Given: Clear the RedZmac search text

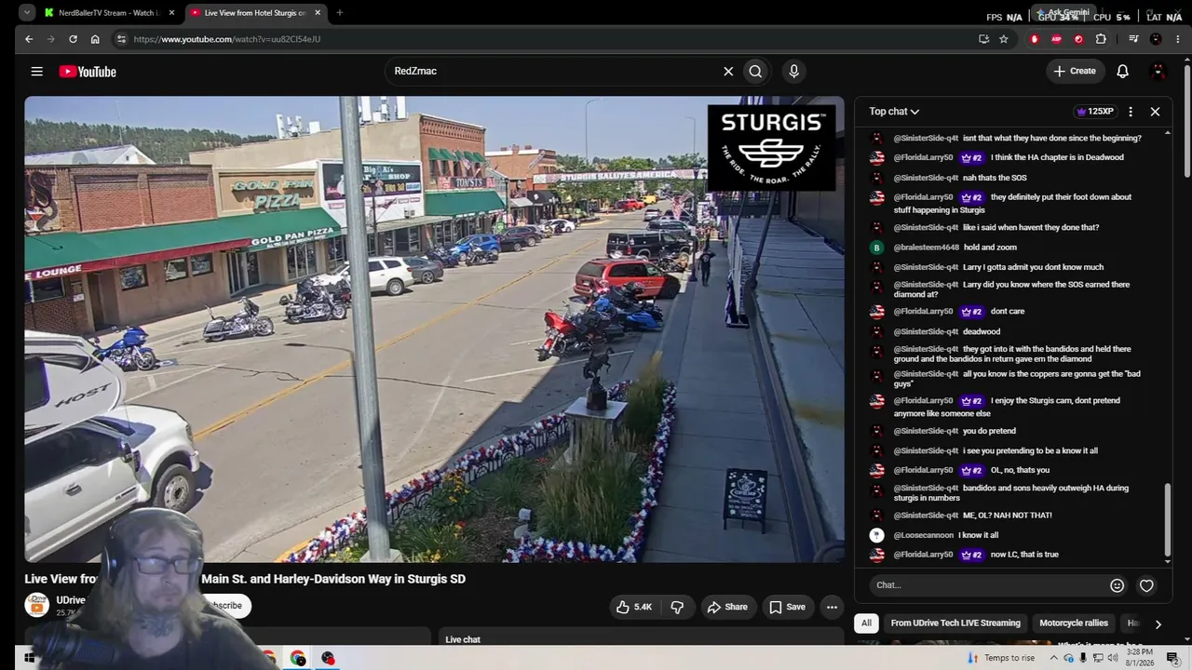Looking at the screenshot, I should [x=728, y=71].
